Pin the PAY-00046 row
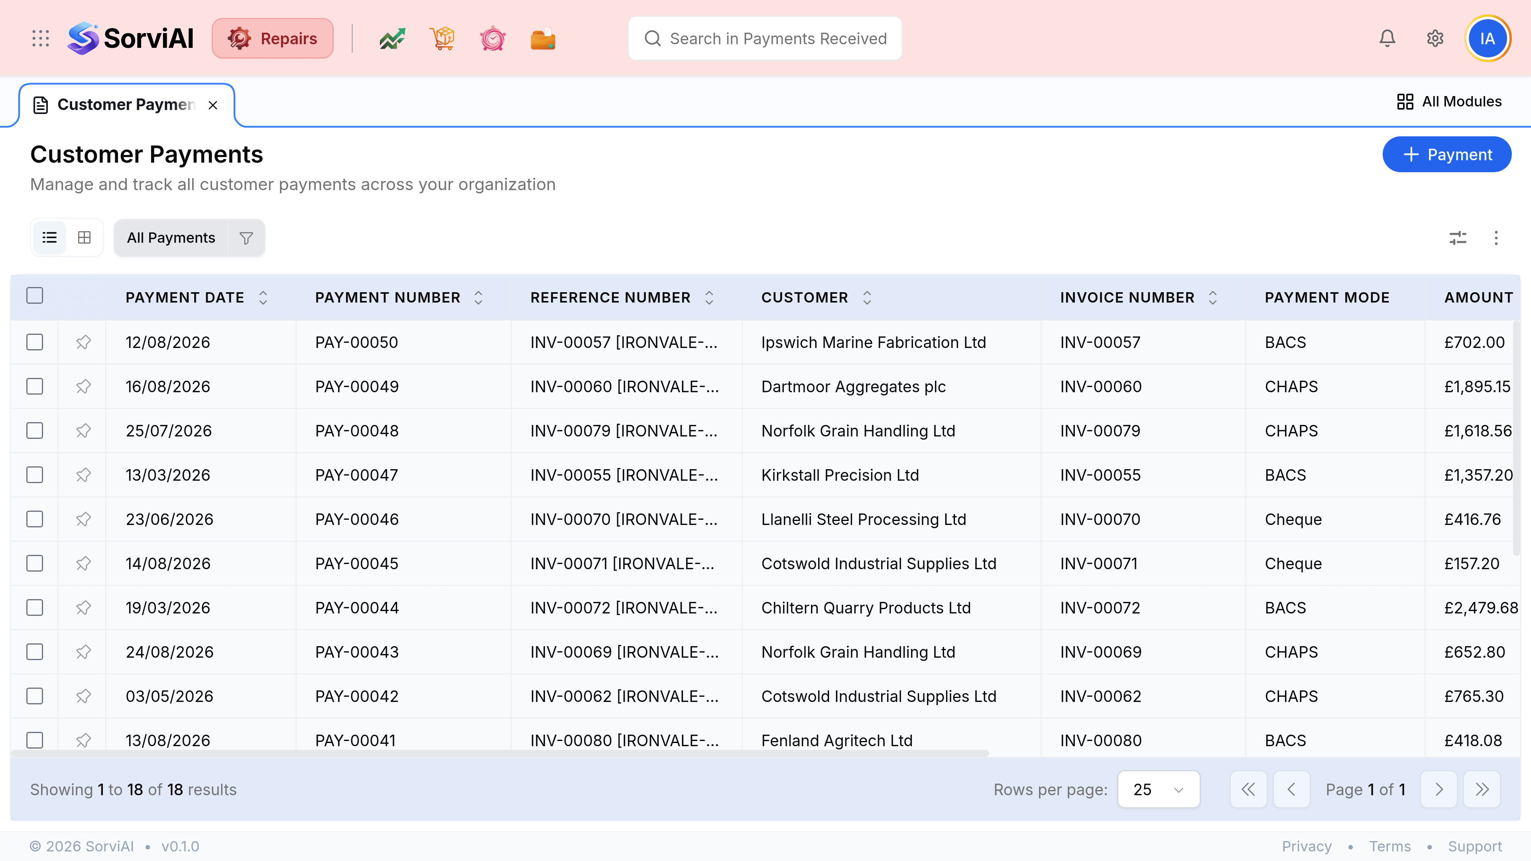This screenshot has height=861, width=1531. coord(83,519)
